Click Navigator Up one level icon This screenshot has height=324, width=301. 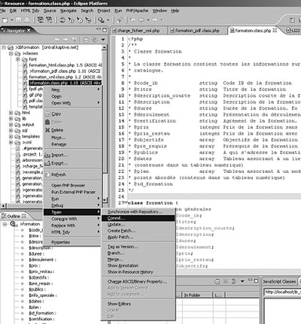pyautogui.click(x=74, y=39)
